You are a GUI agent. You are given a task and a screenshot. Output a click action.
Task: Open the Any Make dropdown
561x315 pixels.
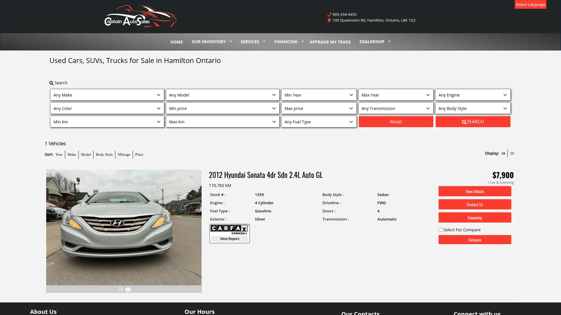pos(107,95)
